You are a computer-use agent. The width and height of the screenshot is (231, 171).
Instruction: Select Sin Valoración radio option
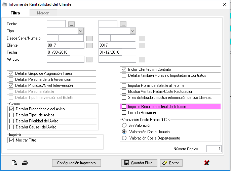[x=124, y=125]
